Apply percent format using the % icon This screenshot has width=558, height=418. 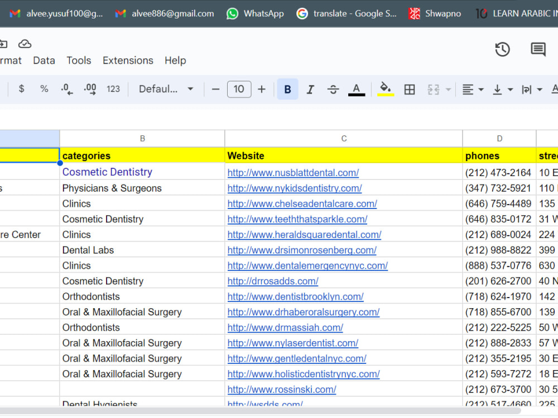point(44,89)
